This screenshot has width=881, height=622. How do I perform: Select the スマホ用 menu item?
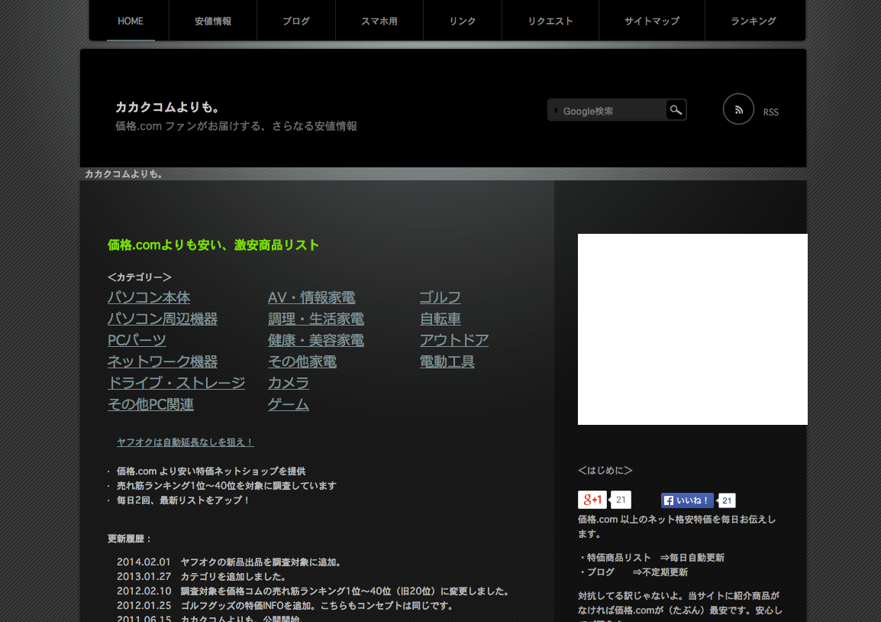pos(379,21)
